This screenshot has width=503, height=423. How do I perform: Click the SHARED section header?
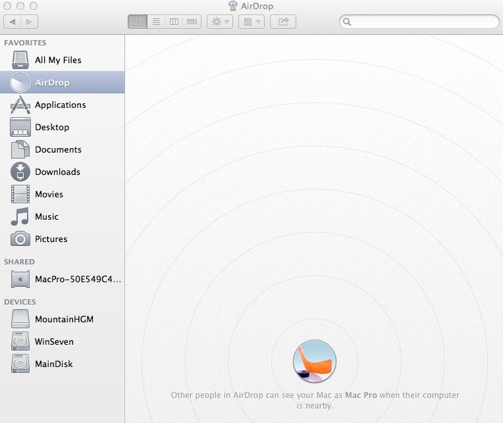pyautogui.click(x=19, y=262)
